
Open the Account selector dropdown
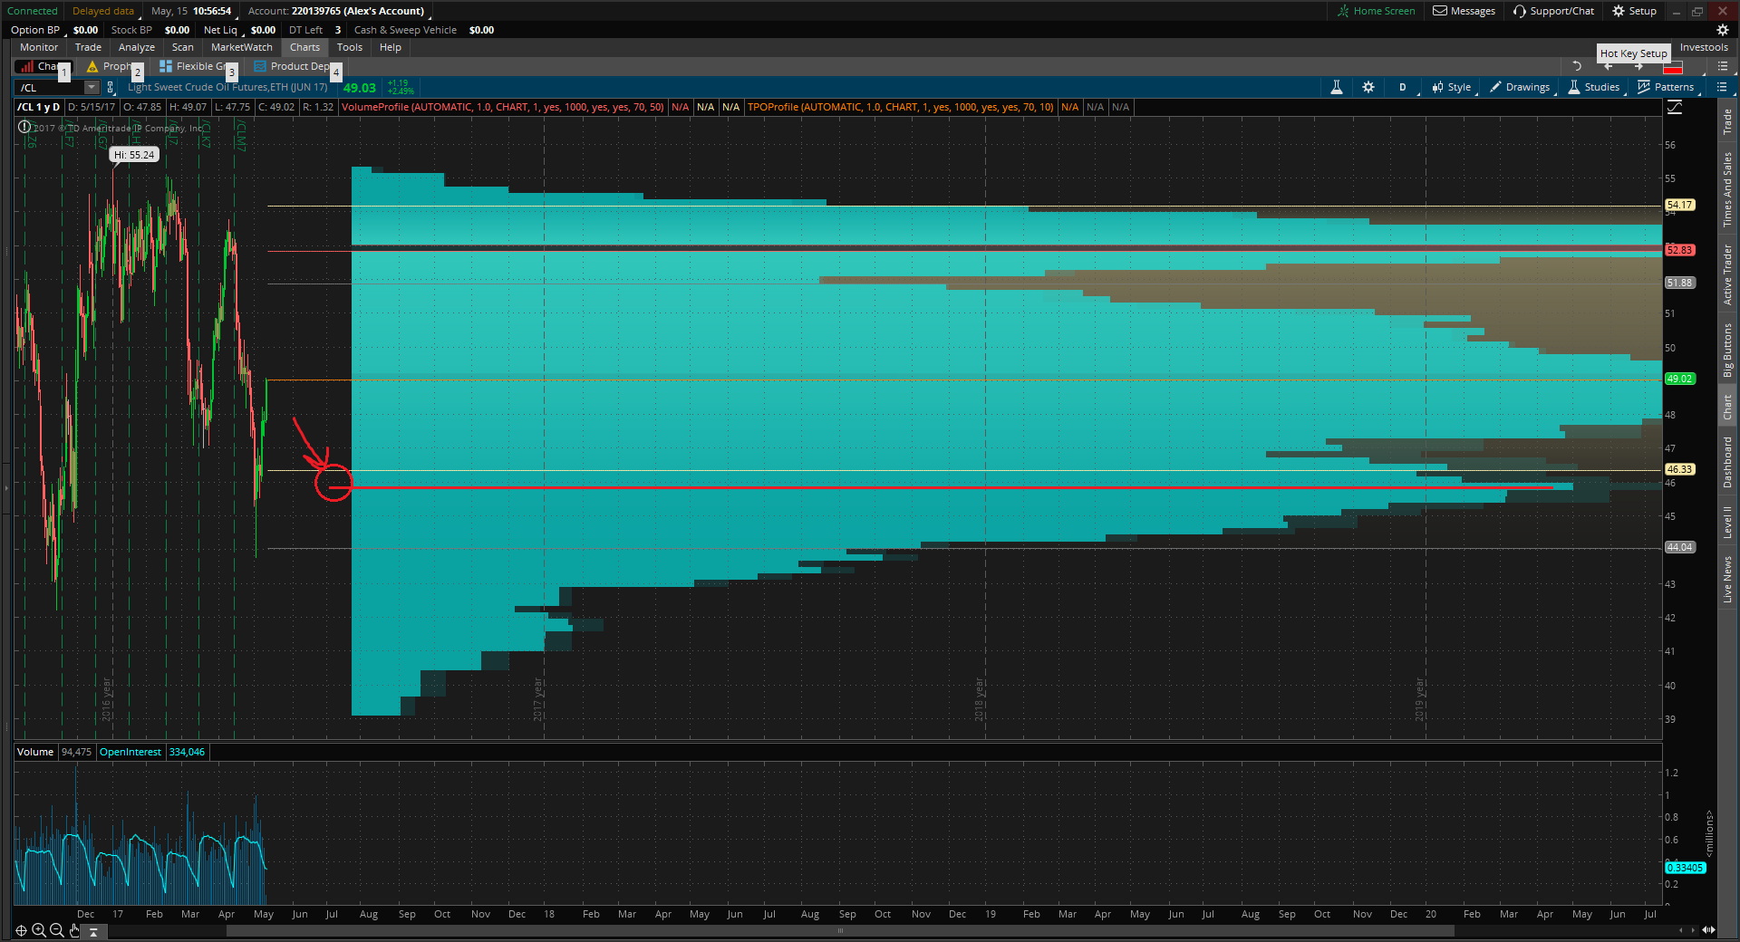point(339,11)
